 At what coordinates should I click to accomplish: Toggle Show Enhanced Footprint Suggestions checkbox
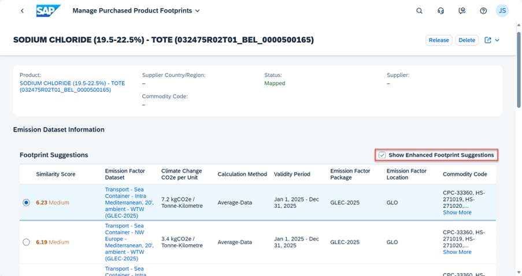coord(382,155)
